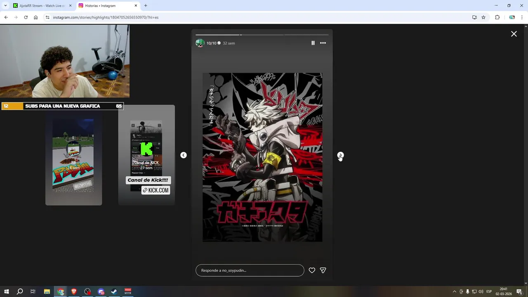The height and width of the screenshot is (297, 528).
Task: Share the story via the paper plane icon
Action: (x=323, y=270)
